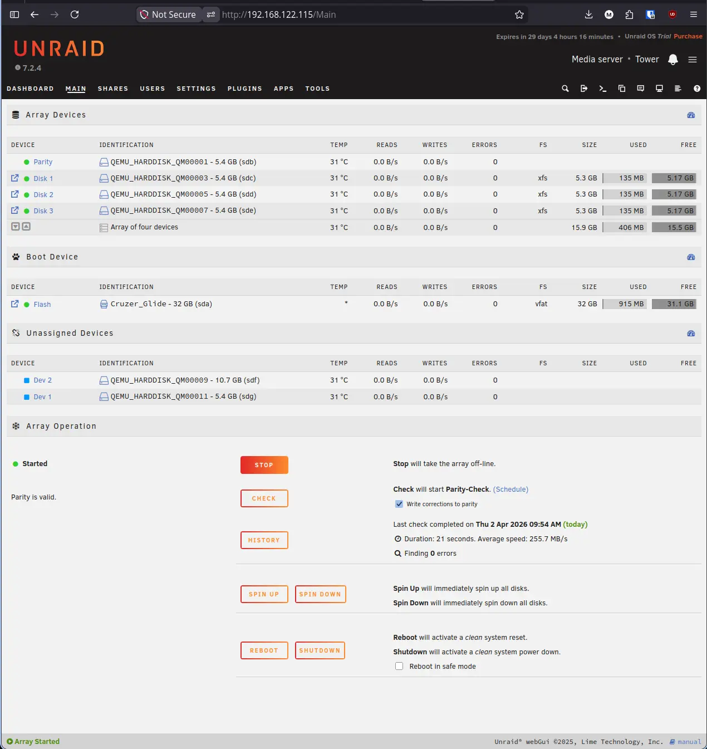Click the logout icon in Unraid toolbar
Screen dimensions: 707x749
tap(584, 89)
